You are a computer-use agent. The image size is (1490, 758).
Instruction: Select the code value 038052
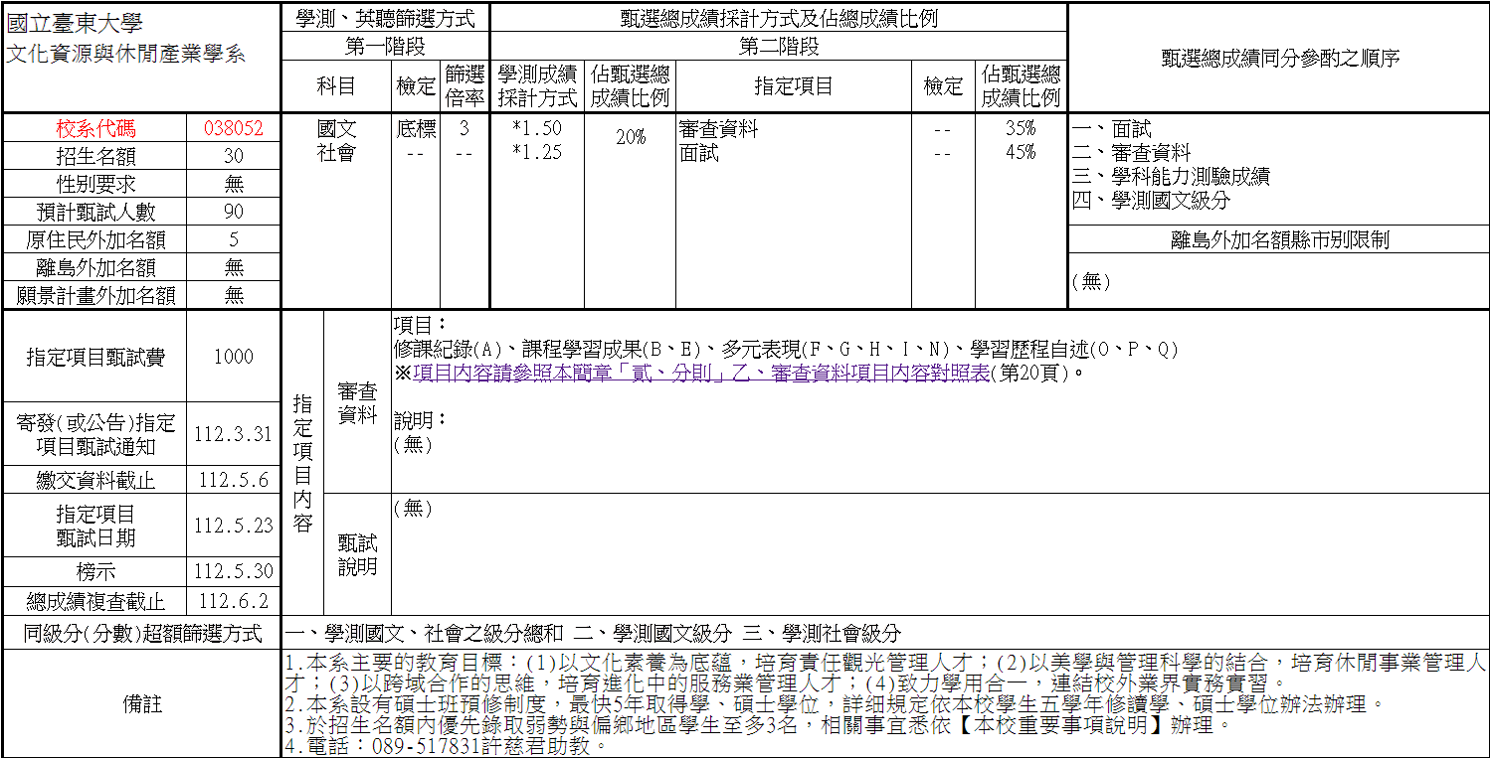[x=234, y=128]
